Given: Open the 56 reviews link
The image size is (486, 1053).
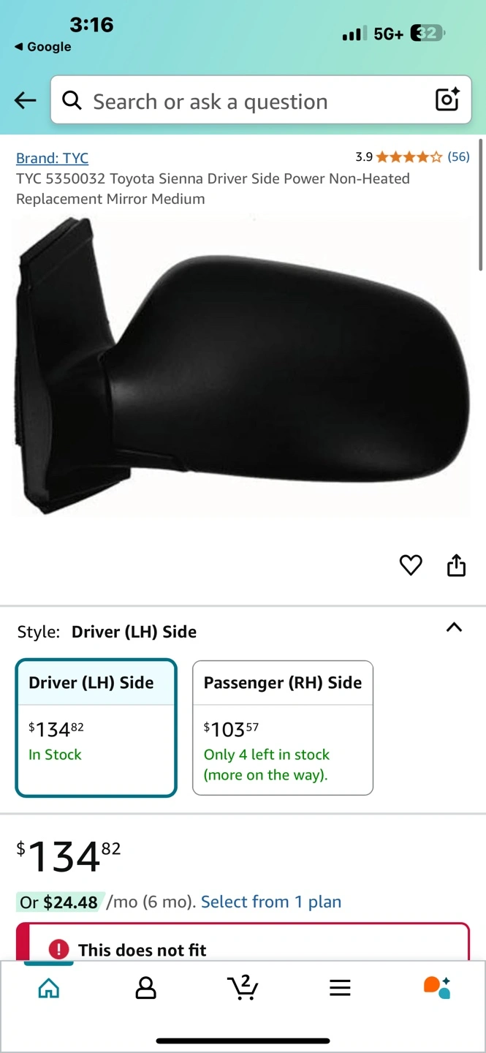Looking at the screenshot, I should pyautogui.click(x=458, y=156).
